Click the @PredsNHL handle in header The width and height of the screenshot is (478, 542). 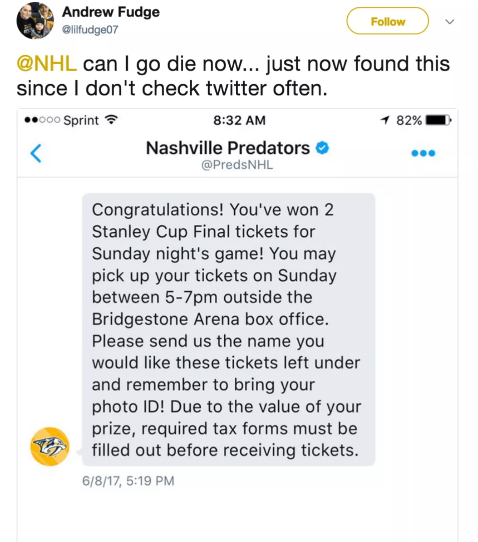tap(237, 165)
